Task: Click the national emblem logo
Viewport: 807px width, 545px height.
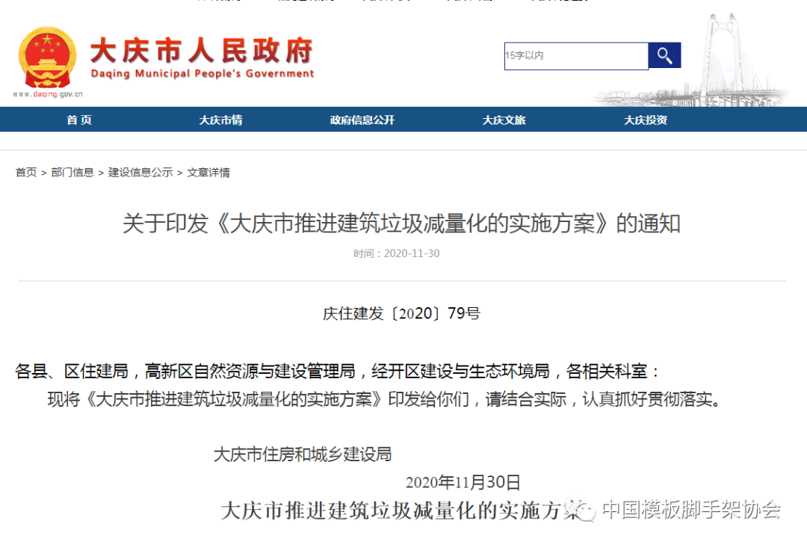Action: tap(47, 58)
